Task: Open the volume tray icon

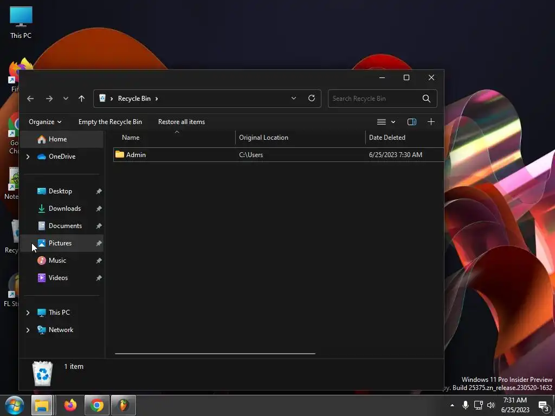Action: 491,405
